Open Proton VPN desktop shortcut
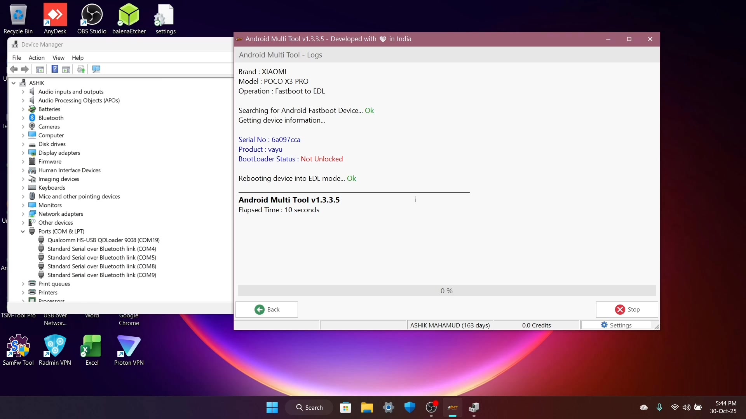This screenshot has width=746, height=419. 129,350
